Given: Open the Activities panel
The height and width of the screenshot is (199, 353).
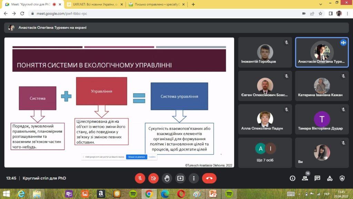Looking at the screenshot, I should click(330, 178).
